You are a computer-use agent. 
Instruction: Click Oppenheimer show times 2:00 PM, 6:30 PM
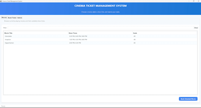point(75,43)
